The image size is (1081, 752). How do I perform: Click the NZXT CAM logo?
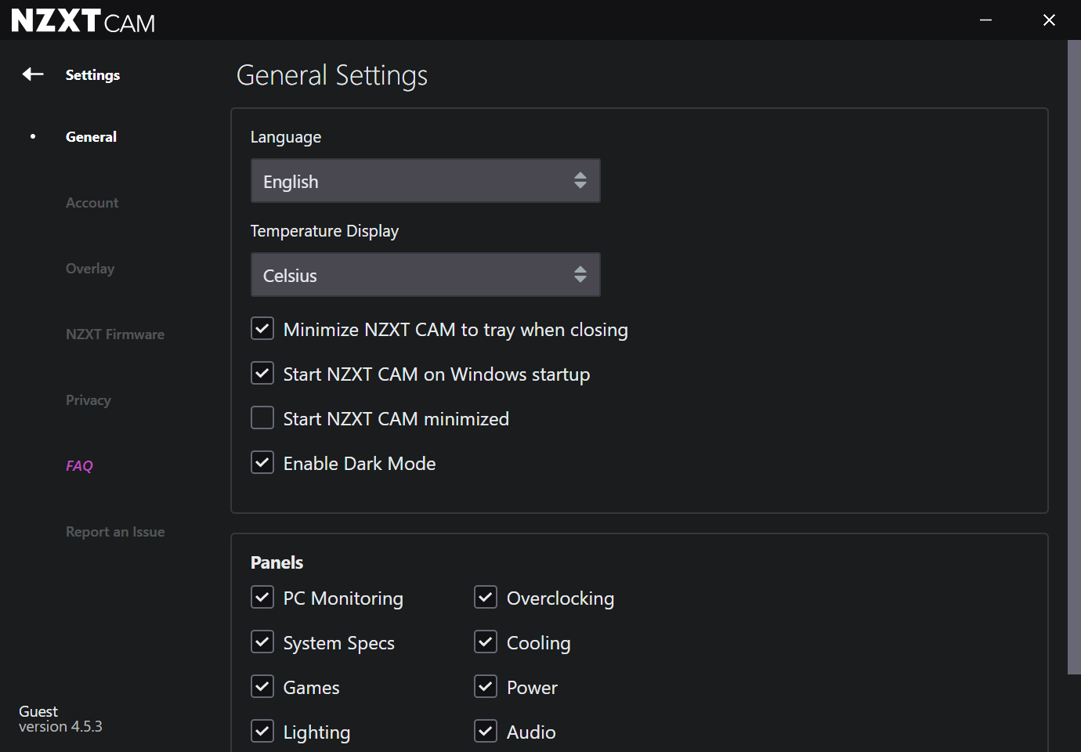[x=83, y=21]
